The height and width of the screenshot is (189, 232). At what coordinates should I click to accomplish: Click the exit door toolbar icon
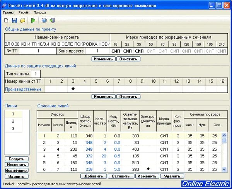[x=52, y=20]
